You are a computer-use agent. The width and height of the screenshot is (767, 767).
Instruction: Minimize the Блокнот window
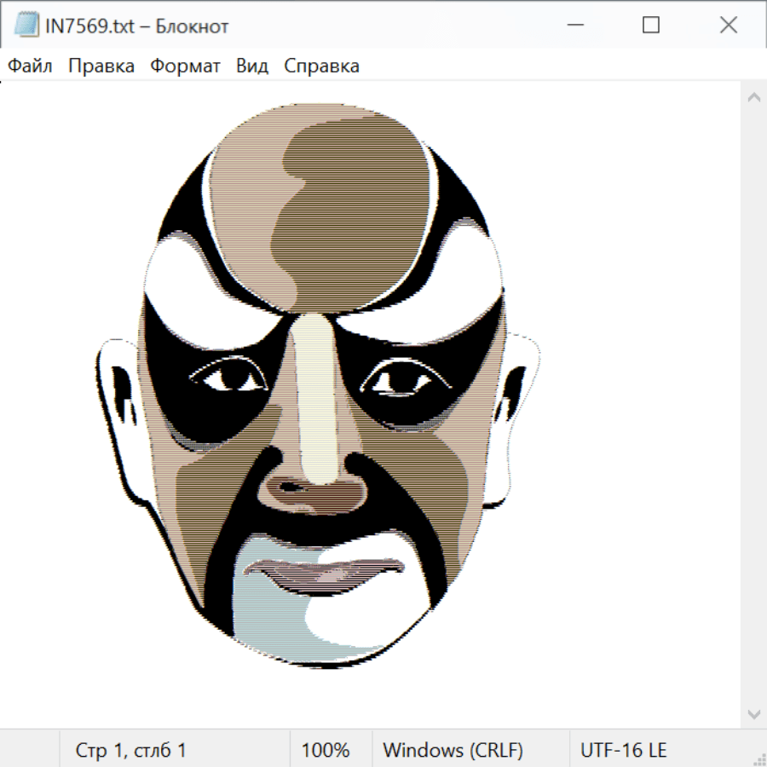(574, 26)
